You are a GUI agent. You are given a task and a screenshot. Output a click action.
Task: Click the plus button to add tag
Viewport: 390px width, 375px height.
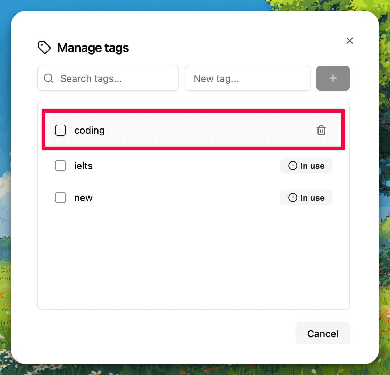[x=333, y=78]
